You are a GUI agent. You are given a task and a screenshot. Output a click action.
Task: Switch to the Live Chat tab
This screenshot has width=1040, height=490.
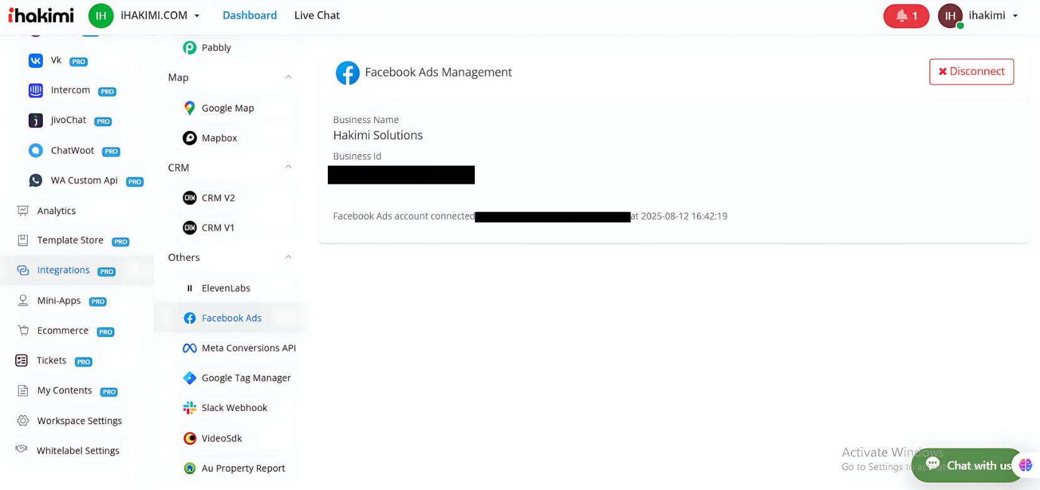(x=317, y=16)
